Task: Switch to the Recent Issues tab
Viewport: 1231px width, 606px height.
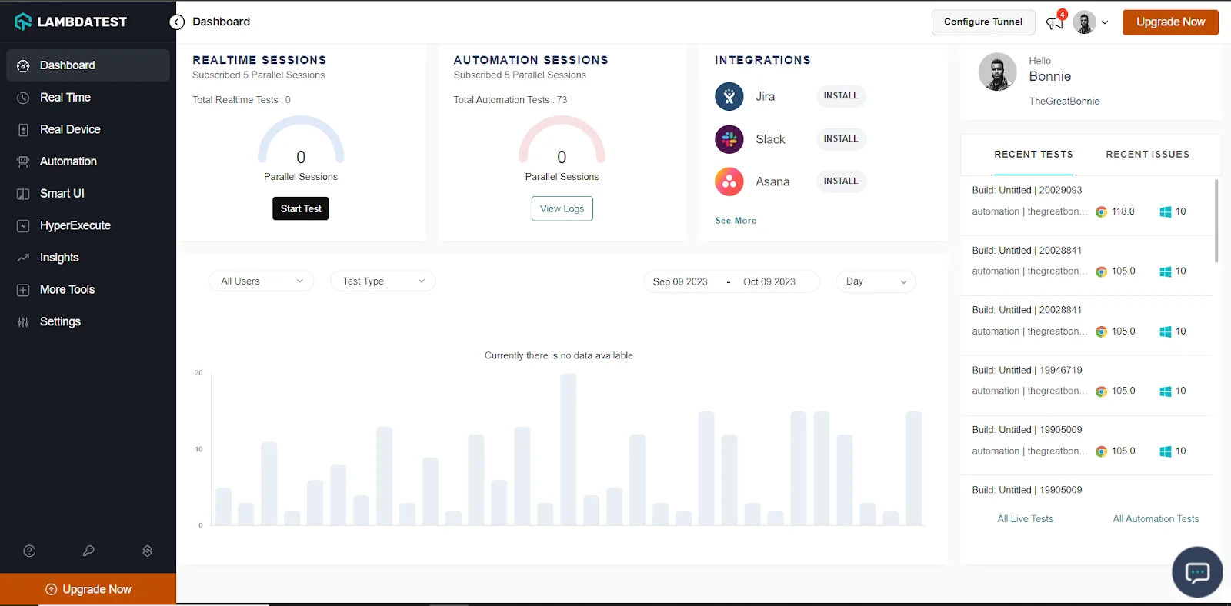Action: (1147, 155)
